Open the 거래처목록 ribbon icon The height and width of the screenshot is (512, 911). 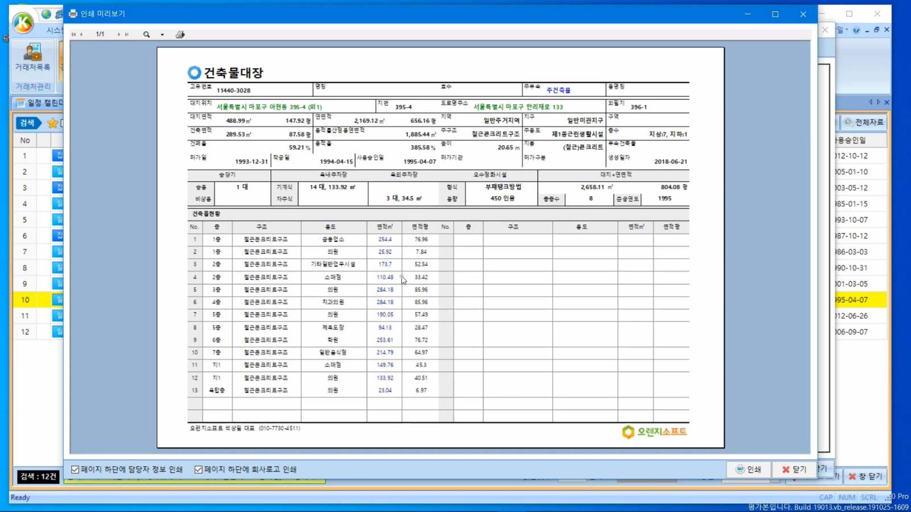[x=32, y=57]
